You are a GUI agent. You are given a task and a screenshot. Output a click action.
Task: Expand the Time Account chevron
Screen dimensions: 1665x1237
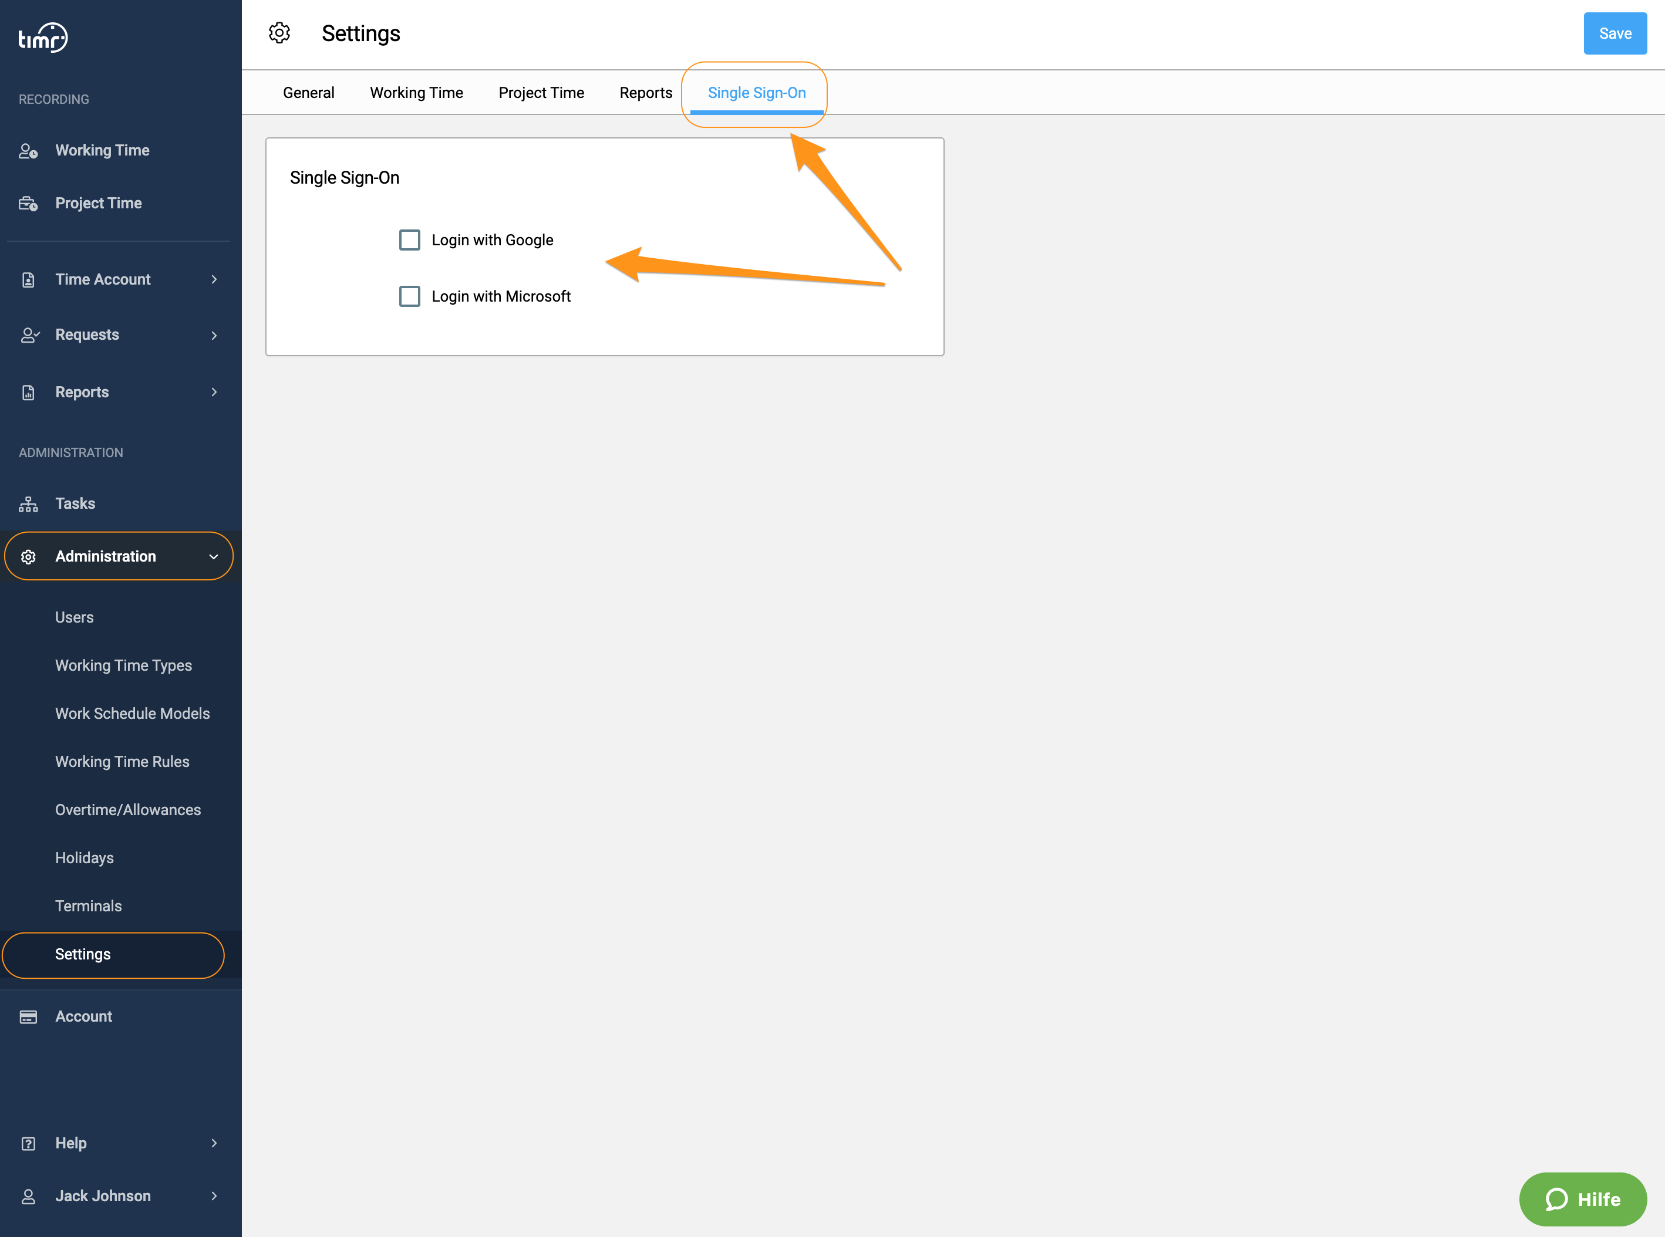click(214, 280)
